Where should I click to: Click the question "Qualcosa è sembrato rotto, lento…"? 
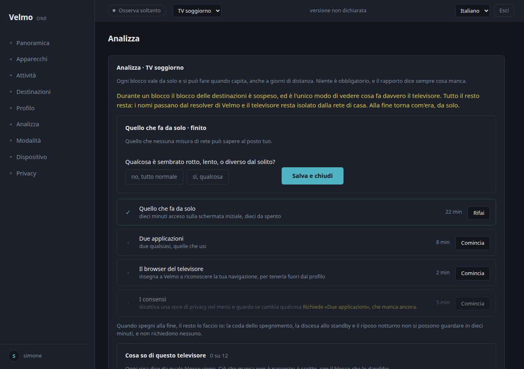click(x=200, y=162)
